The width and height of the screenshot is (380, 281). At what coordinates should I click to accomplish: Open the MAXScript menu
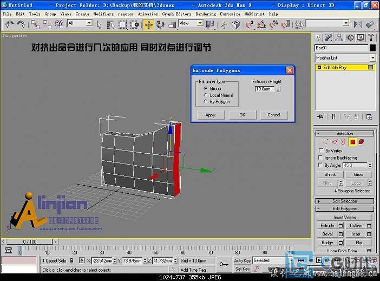coord(254,14)
